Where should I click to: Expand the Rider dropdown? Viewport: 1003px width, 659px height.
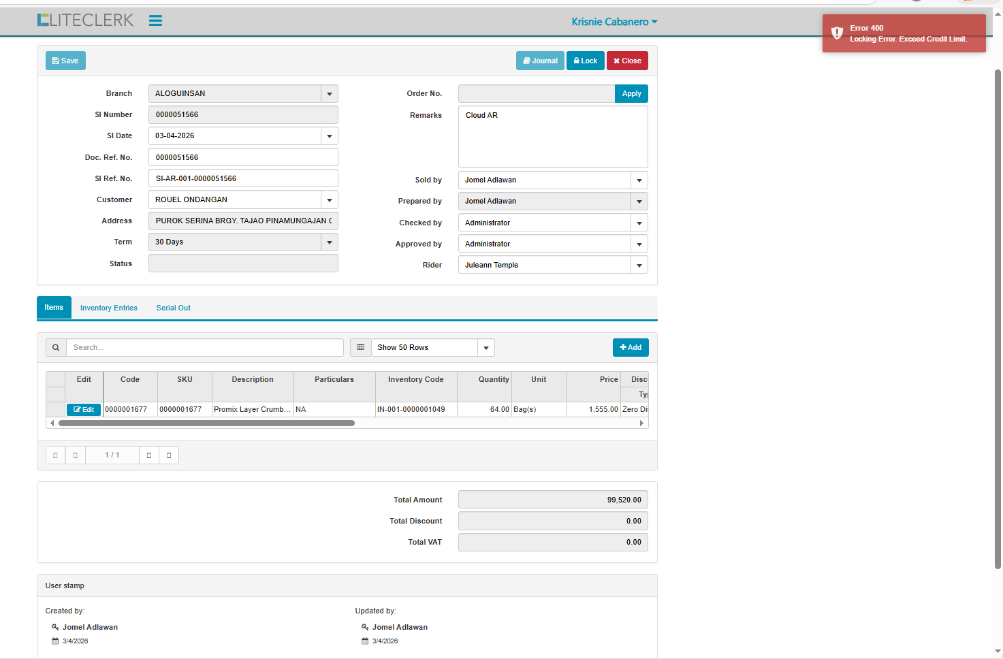click(x=639, y=266)
